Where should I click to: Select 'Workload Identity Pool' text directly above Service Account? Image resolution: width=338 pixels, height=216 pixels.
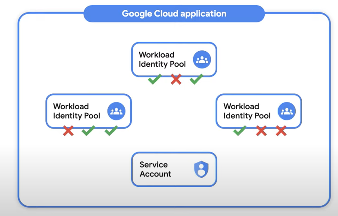(x=162, y=59)
